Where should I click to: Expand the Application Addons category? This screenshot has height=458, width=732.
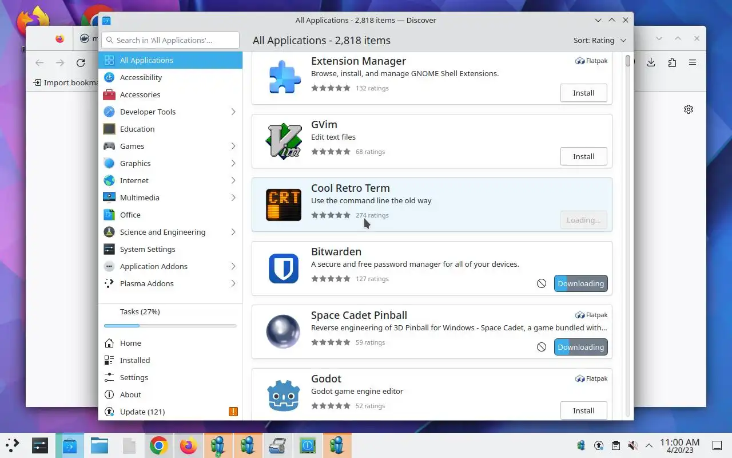pyautogui.click(x=233, y=266)
